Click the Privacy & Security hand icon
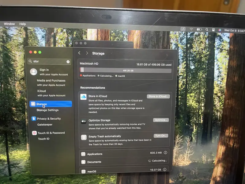Image resolution: width=245 pixels, height=184 pixels. pos(34,119)
